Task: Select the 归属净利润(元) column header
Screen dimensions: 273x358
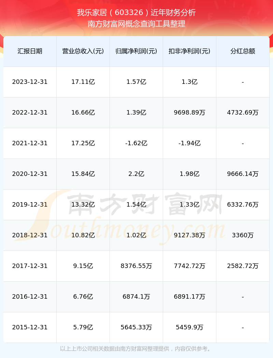Action: (136, 51)
